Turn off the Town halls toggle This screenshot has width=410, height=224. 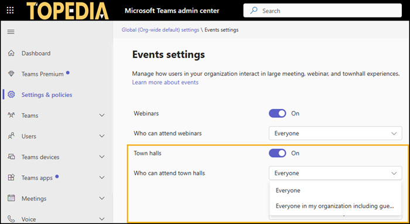click(x=278, y=153)
